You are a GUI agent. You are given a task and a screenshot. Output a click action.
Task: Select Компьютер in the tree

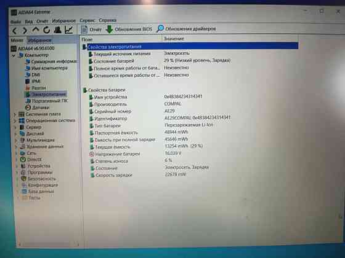pyautogui.click(x=36, y=55)
